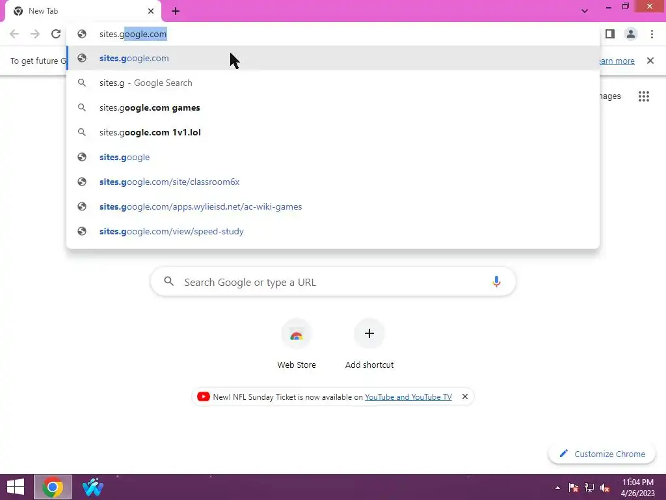Click the network tray icon
Image resolution: width=666 pixels, height=500 pixels.
point(589,488)
